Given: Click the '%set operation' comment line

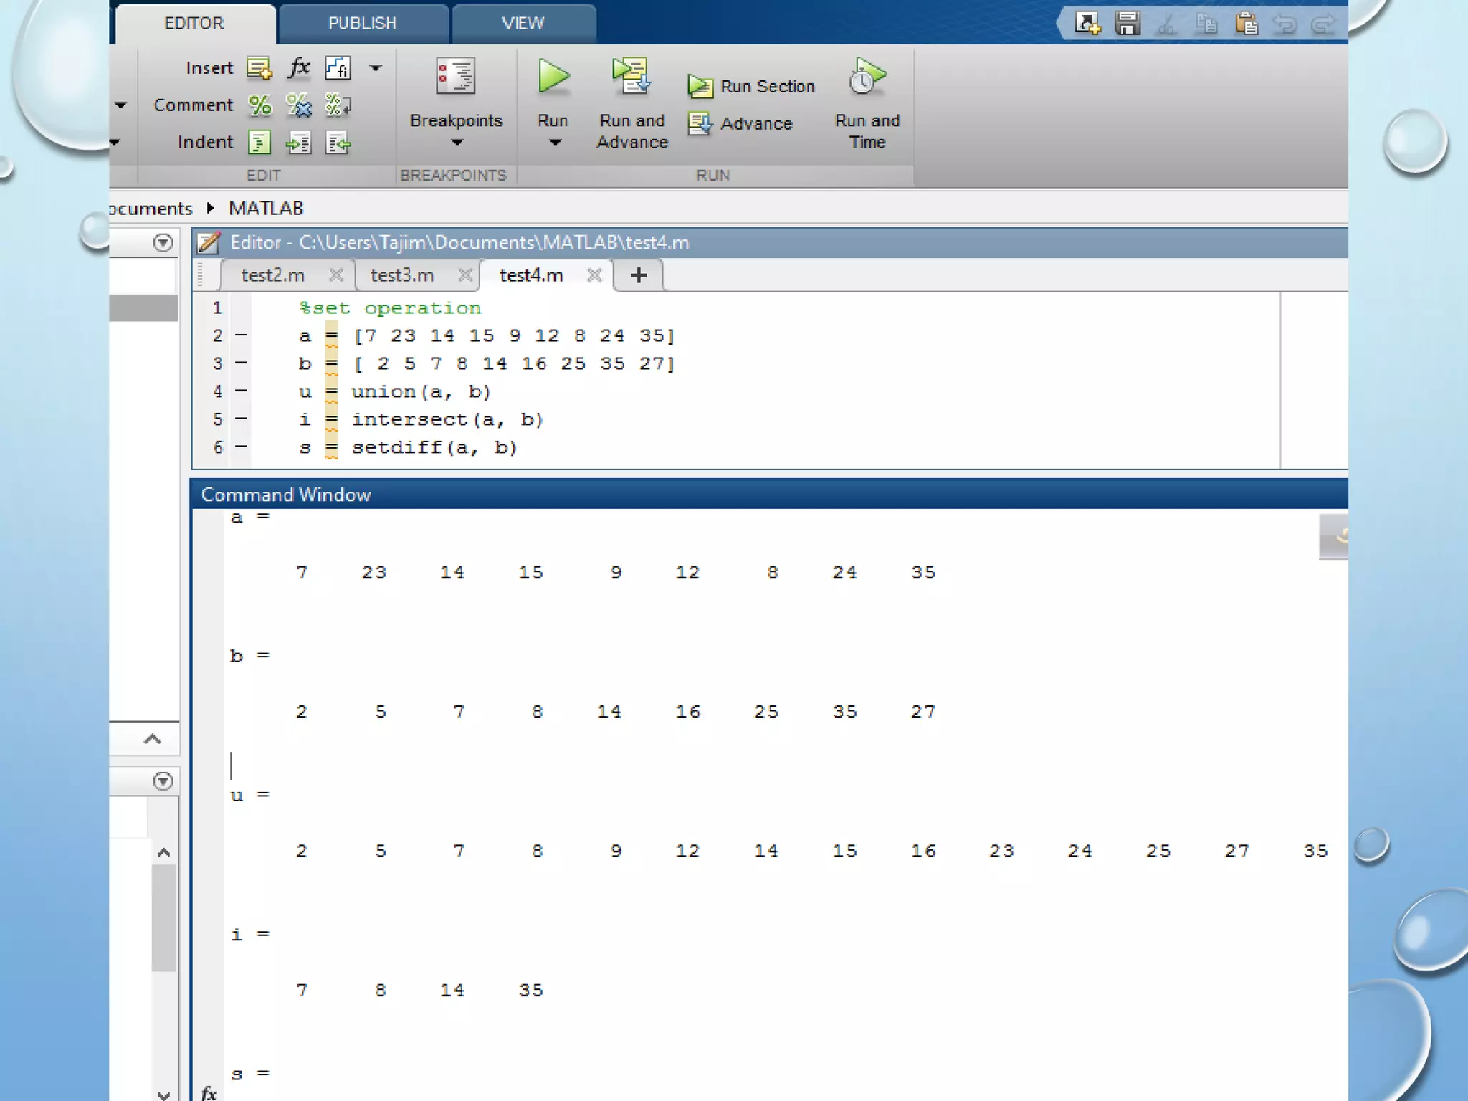Looking at the screenshot, I should [391, 308].
